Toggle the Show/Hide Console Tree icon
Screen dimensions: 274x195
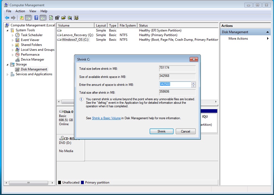click(x=28, y=18)
